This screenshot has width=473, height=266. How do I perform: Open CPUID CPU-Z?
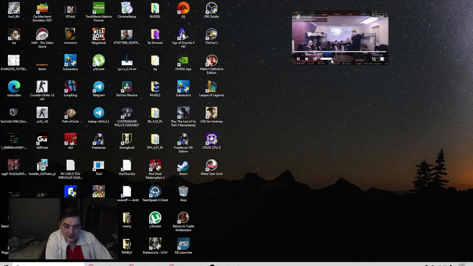click(x=211, y=141)
